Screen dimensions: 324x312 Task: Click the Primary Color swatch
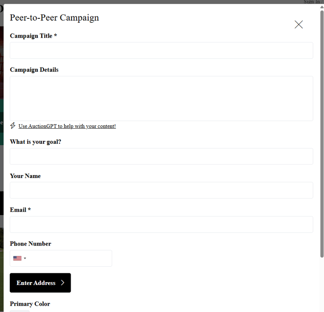(20, 311)
